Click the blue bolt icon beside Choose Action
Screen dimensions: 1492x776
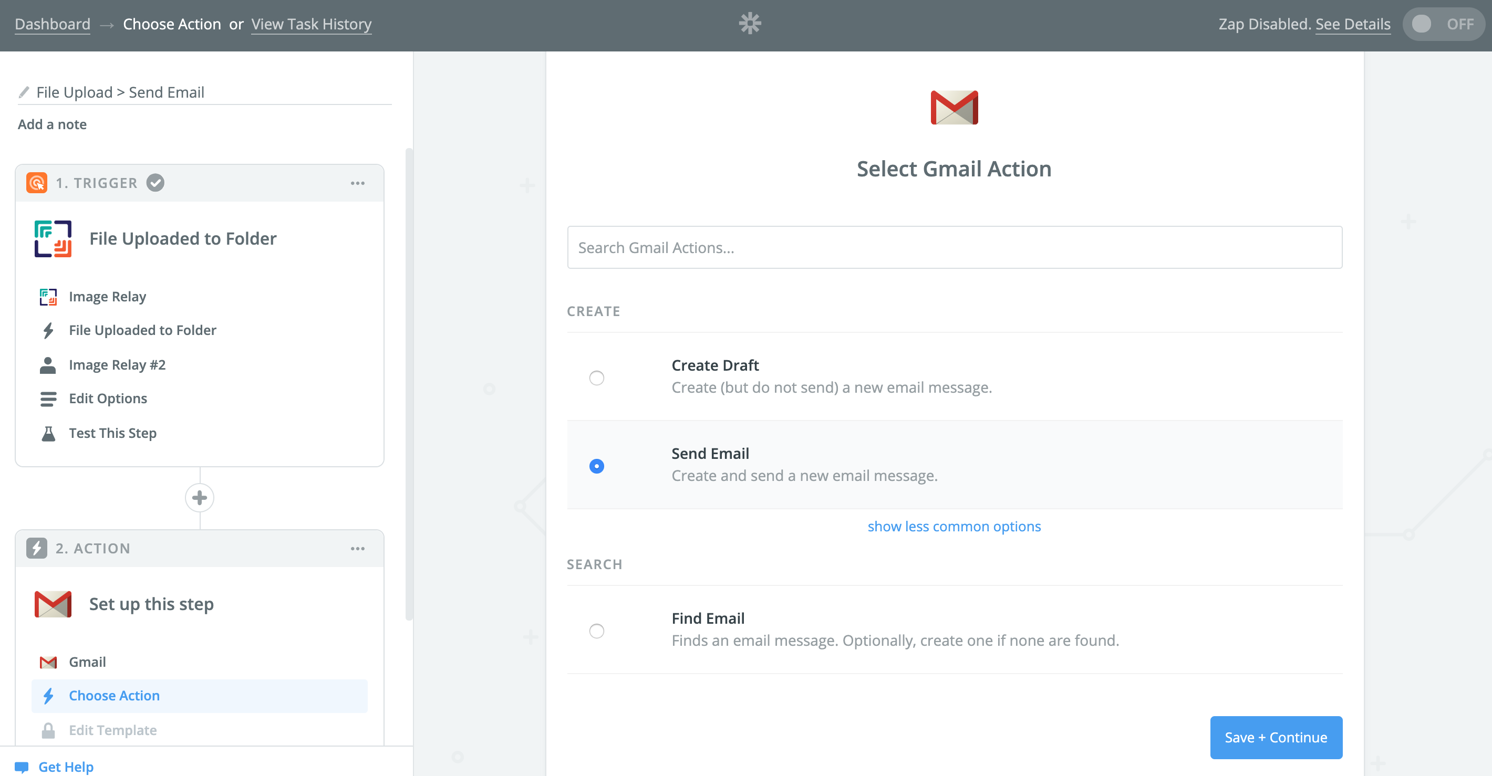pos(48,696)
